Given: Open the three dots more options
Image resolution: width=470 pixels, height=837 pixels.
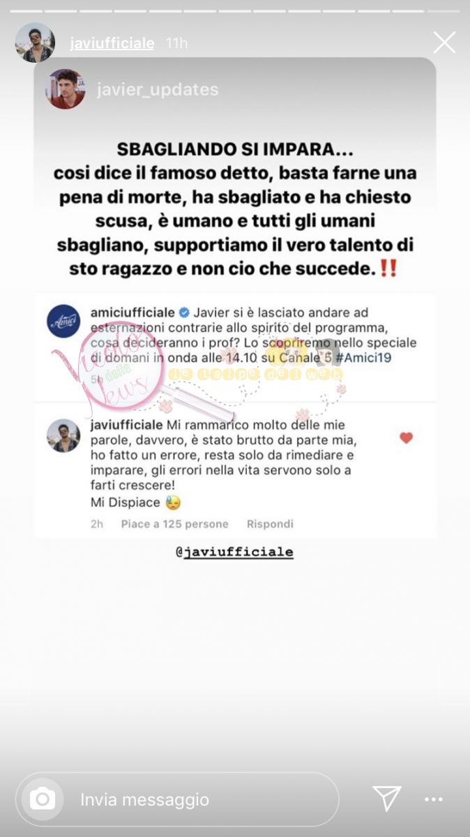Looking at the screenshot, I should coord(434,799).
